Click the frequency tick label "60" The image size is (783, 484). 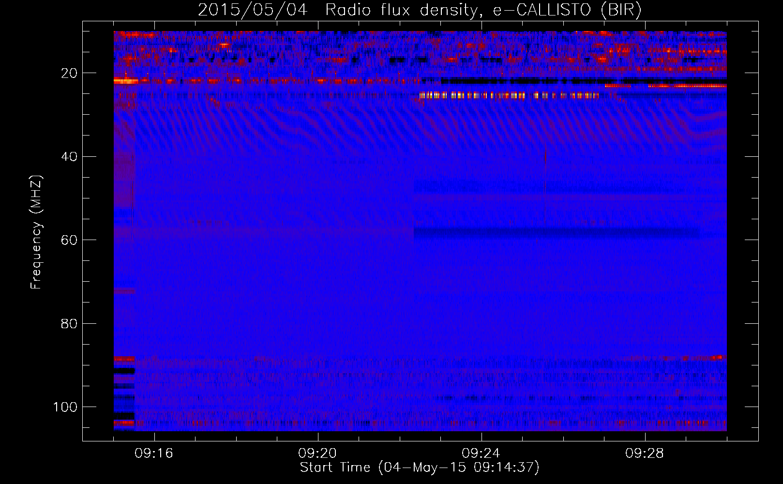point(69,240)
